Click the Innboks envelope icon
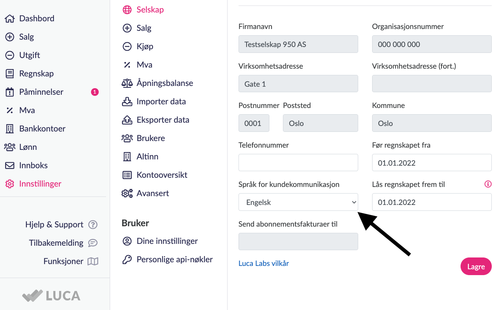 (x=10, y=166)
